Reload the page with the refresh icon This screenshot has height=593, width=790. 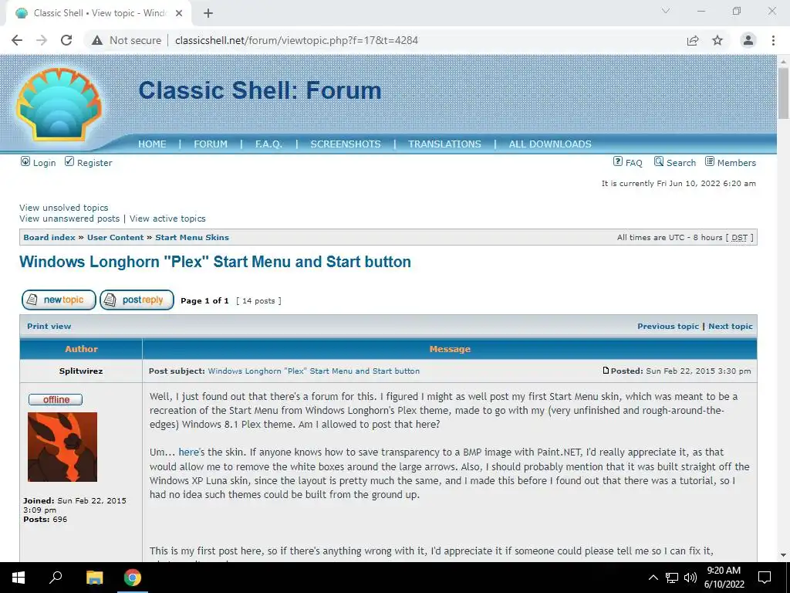pos(66,40)
